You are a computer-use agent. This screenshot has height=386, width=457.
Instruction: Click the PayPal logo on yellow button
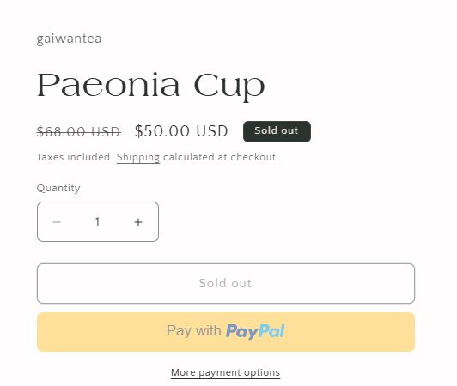255,332
